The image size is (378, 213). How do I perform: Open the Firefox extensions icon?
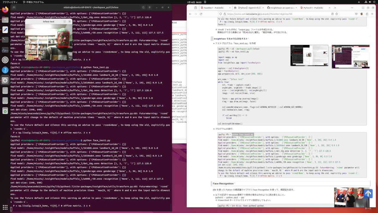368,14
